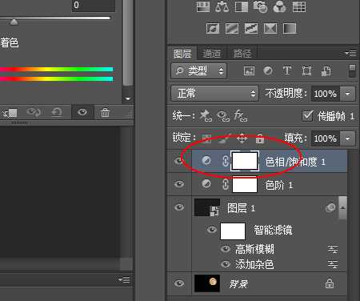Lock transparent pixels in Layers panel

tap(206, 138)
